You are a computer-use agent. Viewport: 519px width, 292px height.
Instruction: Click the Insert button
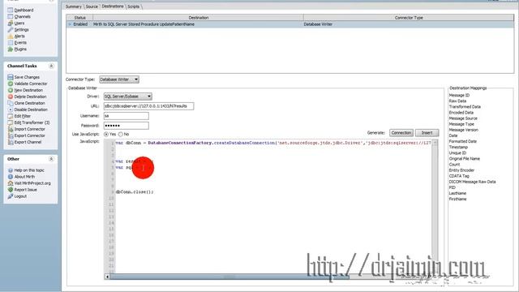pyautogui.click(x=427, y=133)
